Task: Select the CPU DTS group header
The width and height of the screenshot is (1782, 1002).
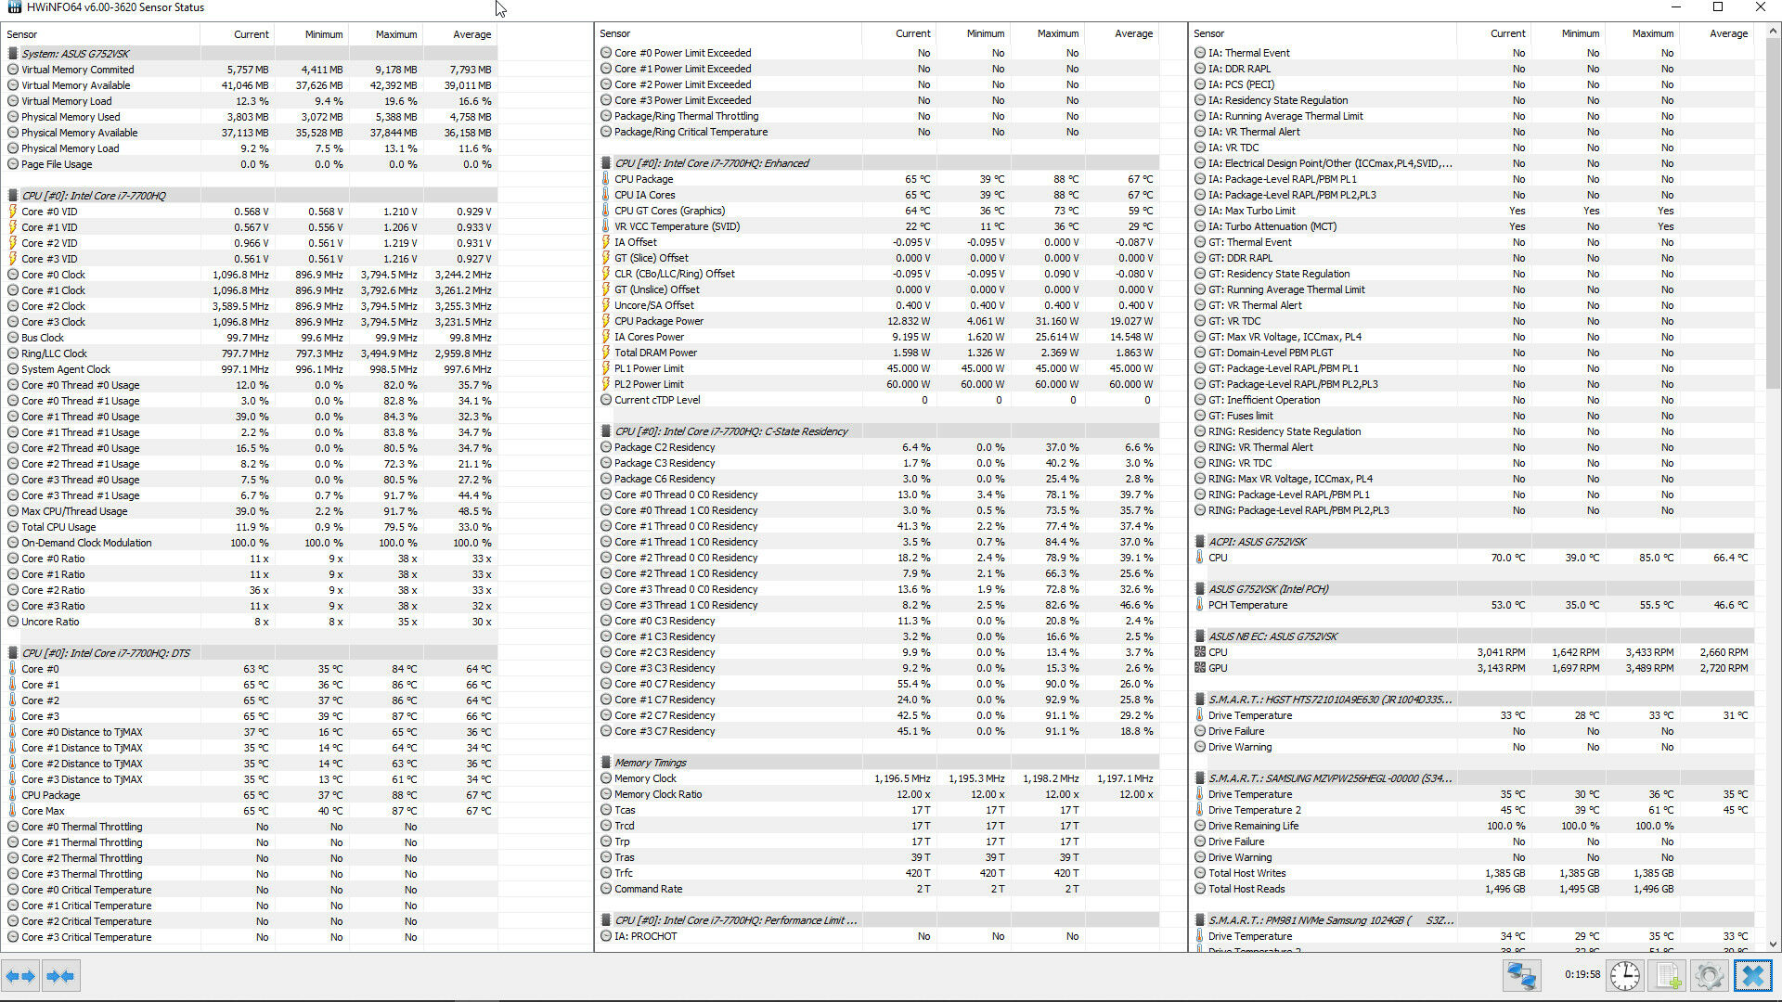Action: (251, 653)
